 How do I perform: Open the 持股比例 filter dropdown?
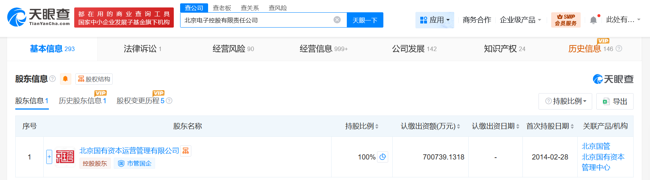565,101
